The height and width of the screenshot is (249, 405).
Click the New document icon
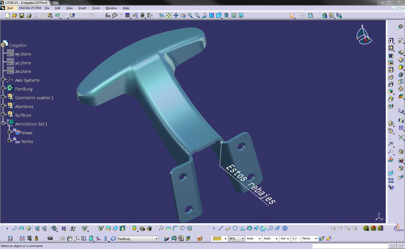click(8, 16)
